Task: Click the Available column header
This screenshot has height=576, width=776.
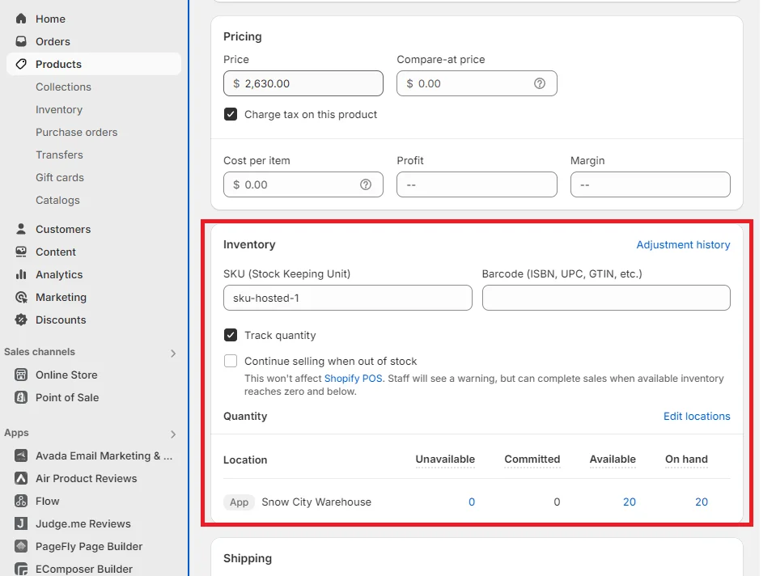Action: click(x=613, y=460)
